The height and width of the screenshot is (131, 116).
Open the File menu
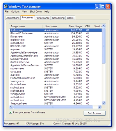(x=6, y=12)
